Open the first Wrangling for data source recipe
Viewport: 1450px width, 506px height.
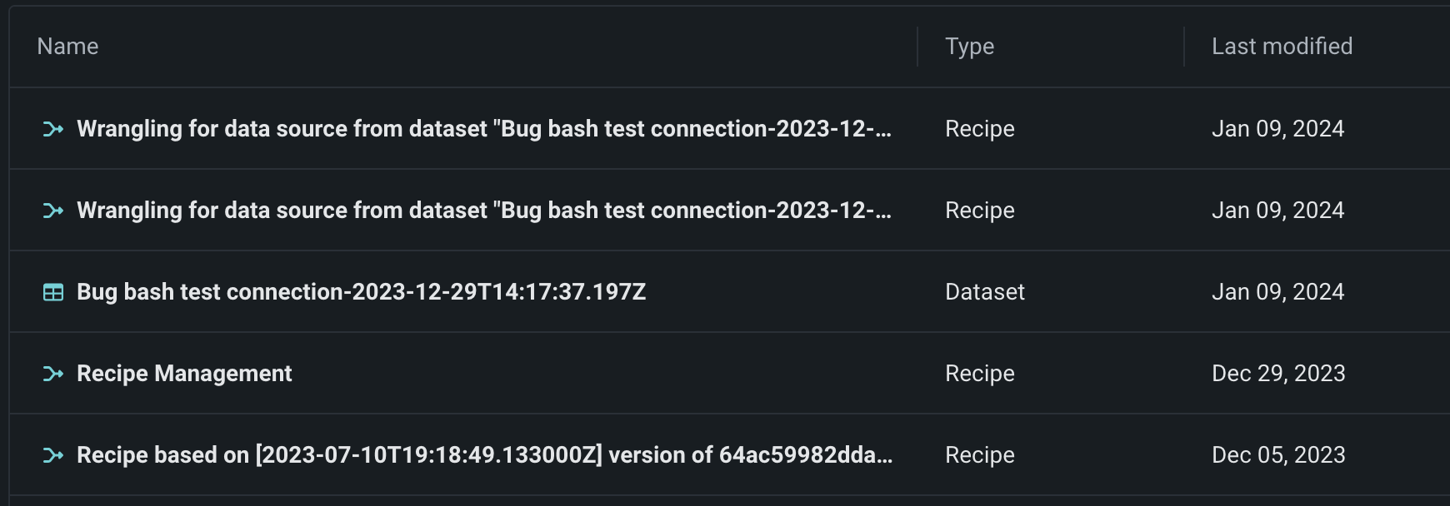[483, 129]
